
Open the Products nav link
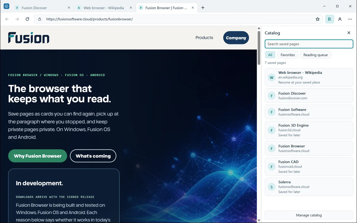click(204, 38)
